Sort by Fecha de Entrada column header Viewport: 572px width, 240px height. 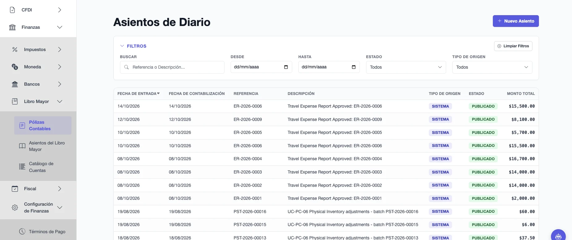click(139, 94)
